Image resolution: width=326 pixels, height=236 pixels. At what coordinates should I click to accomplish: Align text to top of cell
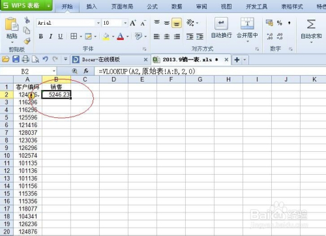(156, 22)
